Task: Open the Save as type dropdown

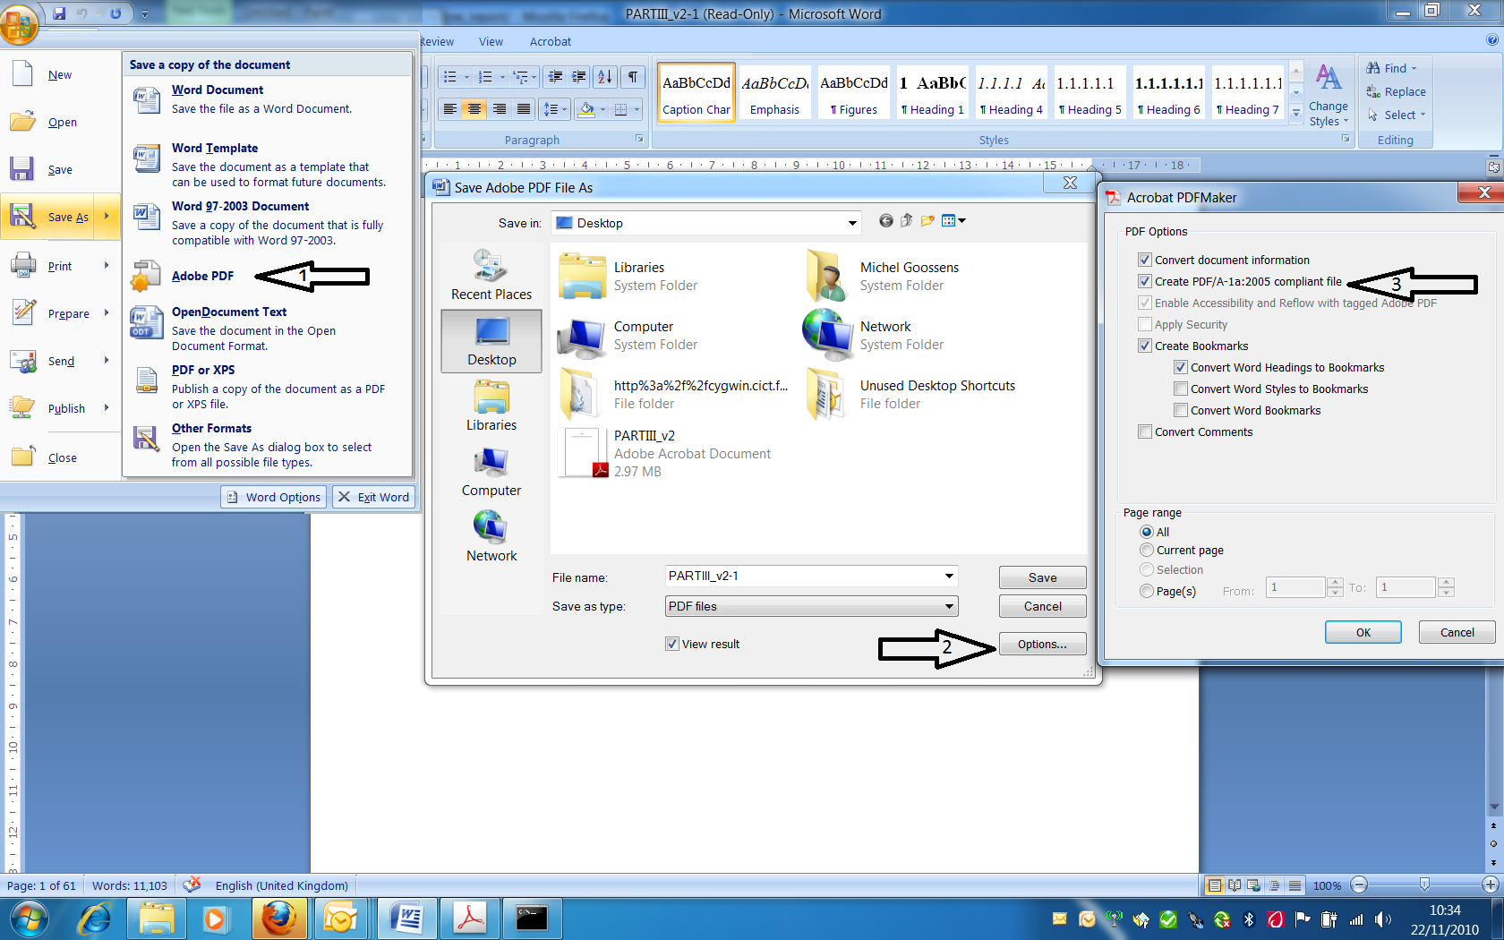Action: click(x=949, y=606)
